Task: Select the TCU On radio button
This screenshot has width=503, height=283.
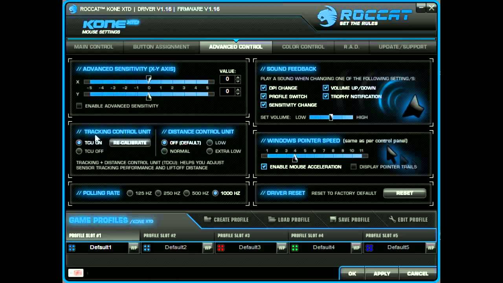Action: pos(79,143)
